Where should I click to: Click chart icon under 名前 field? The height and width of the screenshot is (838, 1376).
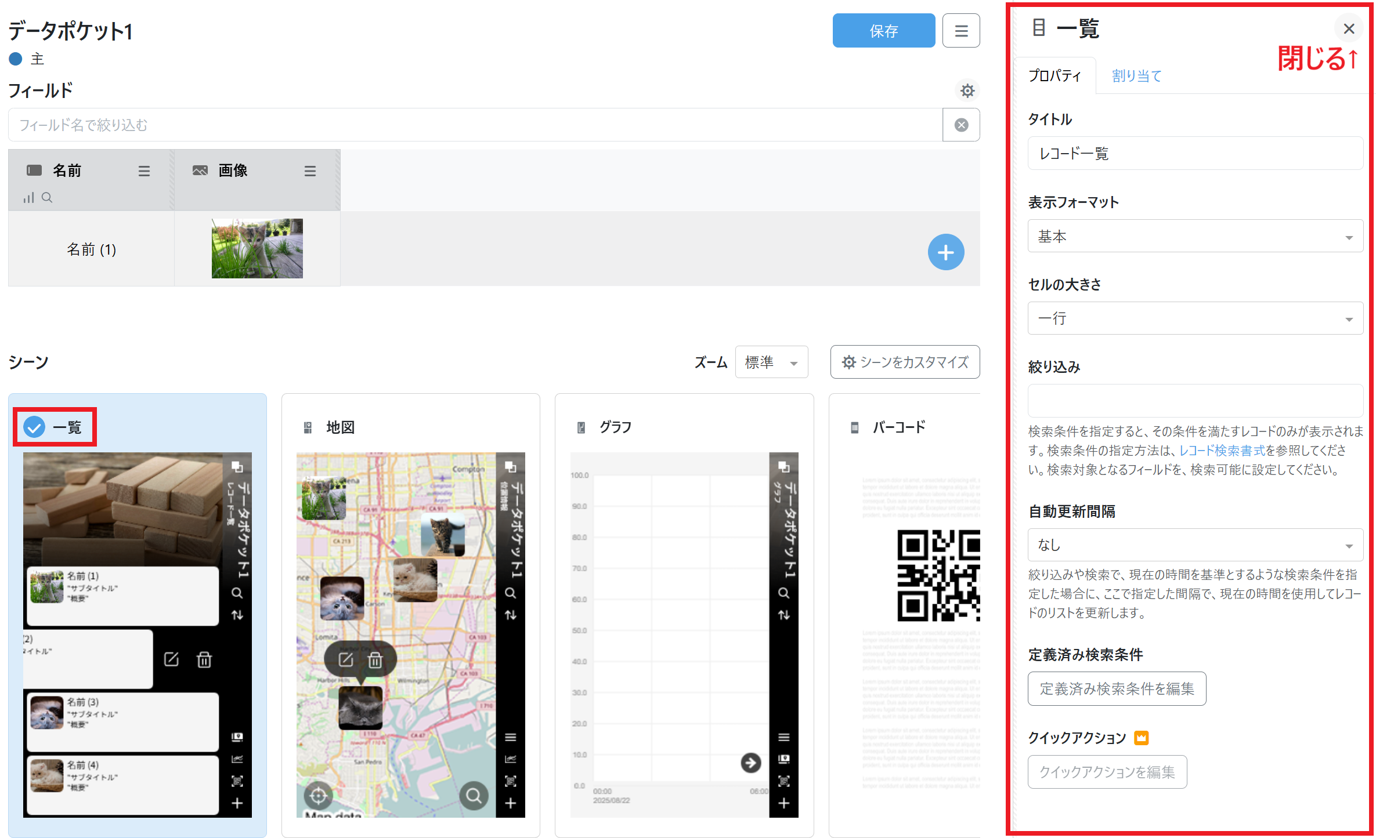click(28, 198)
